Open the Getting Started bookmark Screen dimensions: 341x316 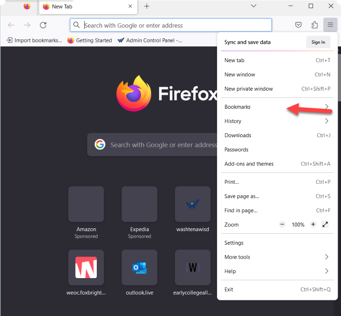[90, 40]
